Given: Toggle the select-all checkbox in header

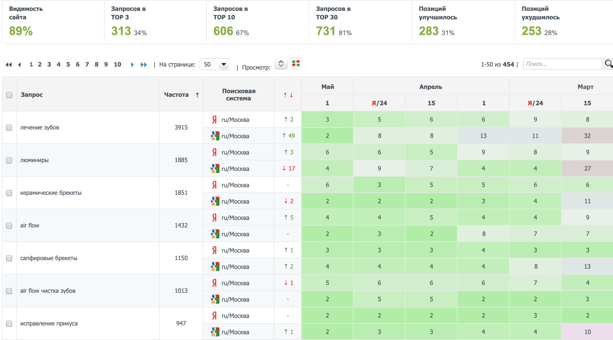Looking at the screenshot, I should click(9, 95).
